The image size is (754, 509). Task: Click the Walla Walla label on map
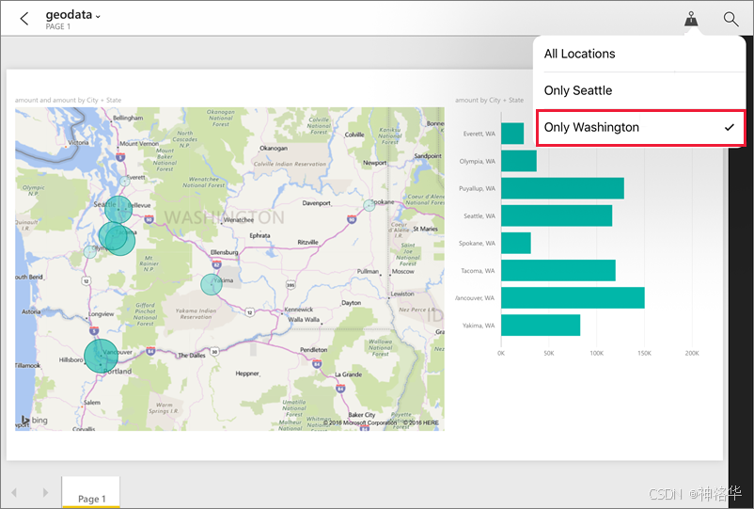(x=304, y=320)
